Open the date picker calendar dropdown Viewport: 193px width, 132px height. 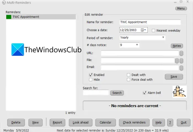point(144,30)
